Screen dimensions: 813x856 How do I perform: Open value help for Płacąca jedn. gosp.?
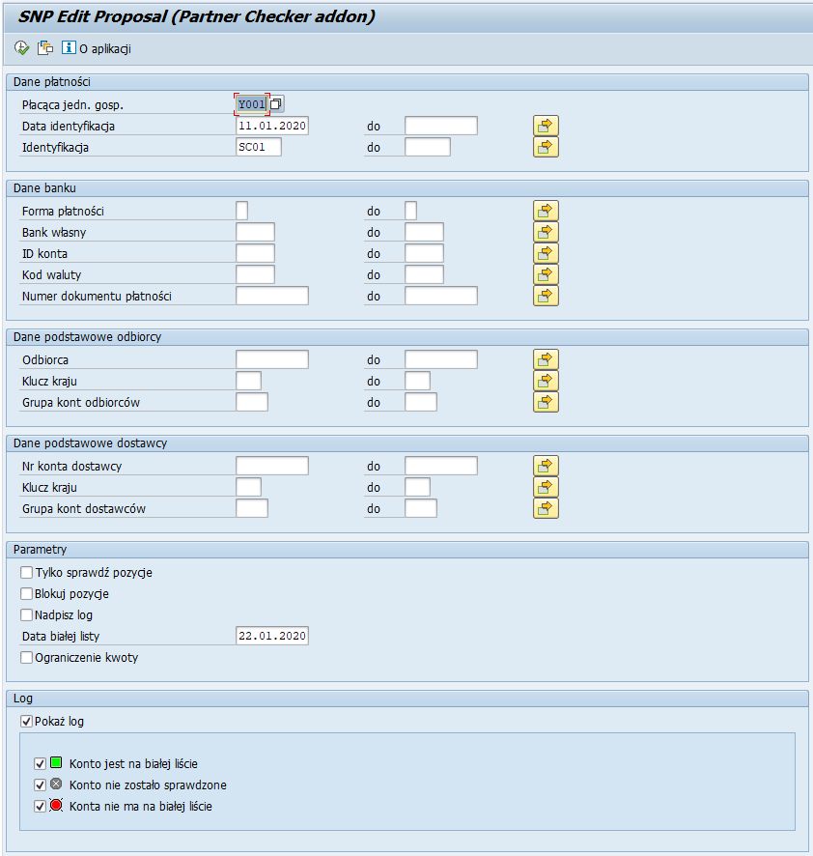(x=277, y=104)
